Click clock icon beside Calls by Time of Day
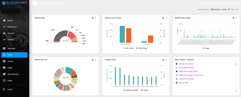Image resolution: width=241 pixels, height=97 pixels. click(x=176, y=64)
